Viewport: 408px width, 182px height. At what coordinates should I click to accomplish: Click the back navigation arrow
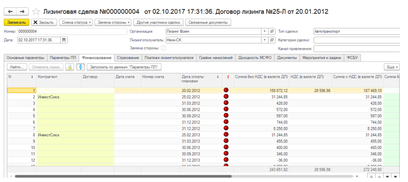[x=10, y=12]
